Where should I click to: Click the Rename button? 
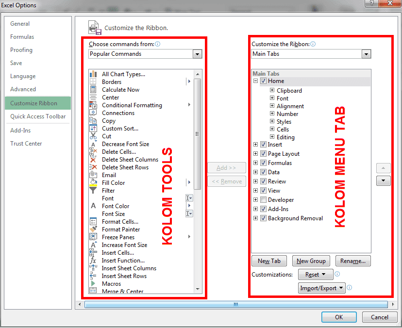[x=353, y=261]
